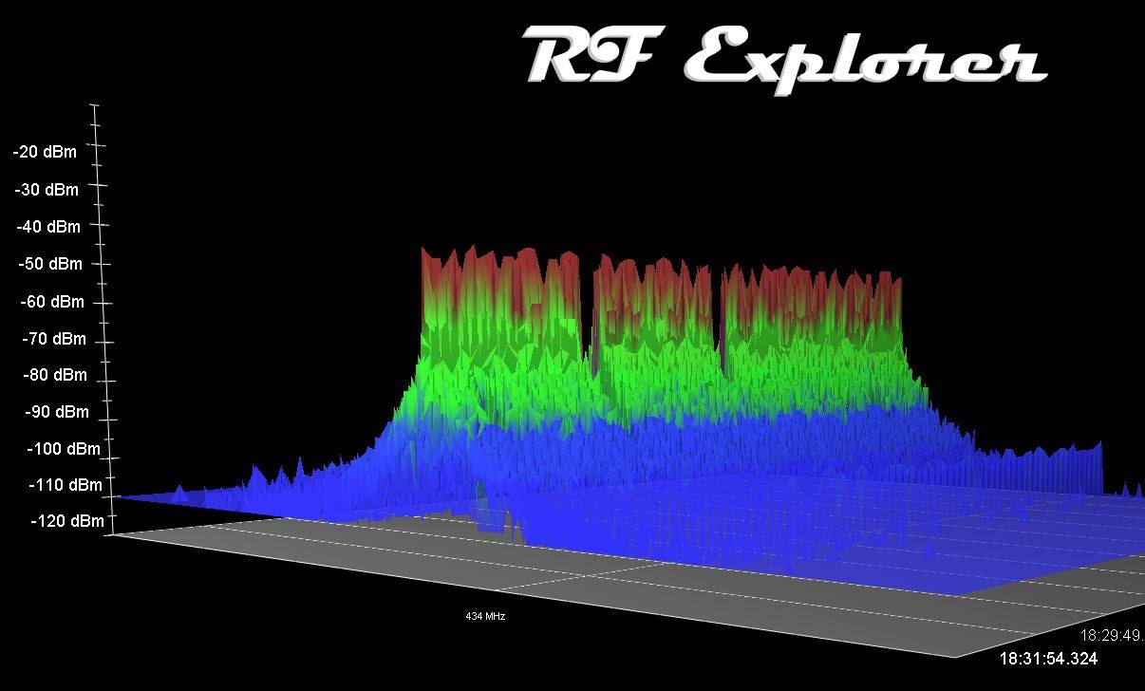Select the -100 dBm axis label

pos(64,449)
